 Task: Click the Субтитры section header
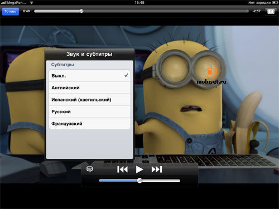pos(62,65)
